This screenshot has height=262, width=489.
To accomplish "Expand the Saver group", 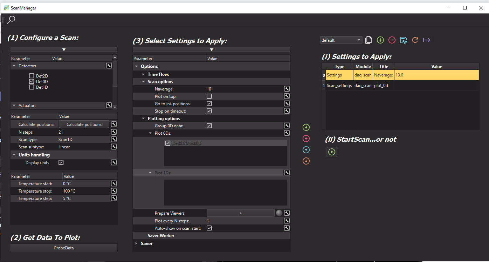I will point(136,243).
